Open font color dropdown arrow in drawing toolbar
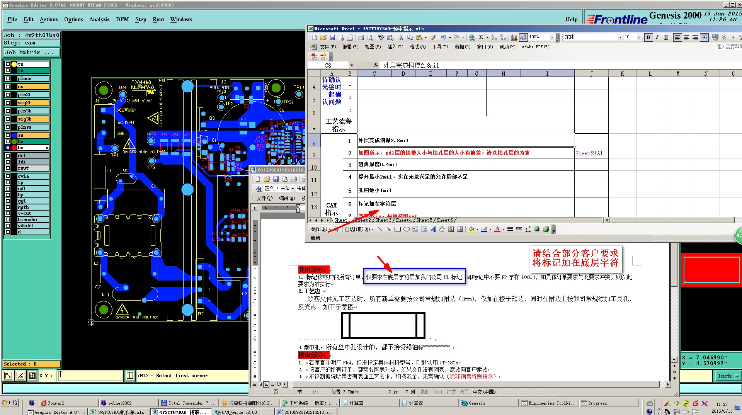The width and height of the screenshot is (742, 415). pyautogui.click(x=504, y=229)
